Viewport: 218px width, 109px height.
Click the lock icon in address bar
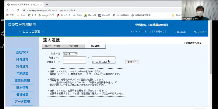click(x=24, y=10)
